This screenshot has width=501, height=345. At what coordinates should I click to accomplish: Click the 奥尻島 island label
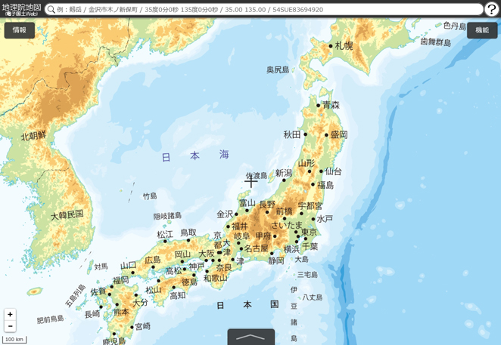[278, 69]
